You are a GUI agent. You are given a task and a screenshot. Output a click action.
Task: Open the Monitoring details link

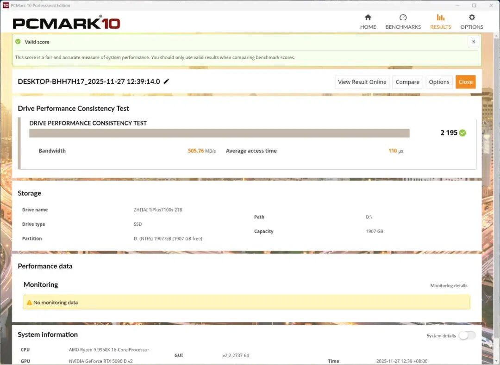coord(449,285)
